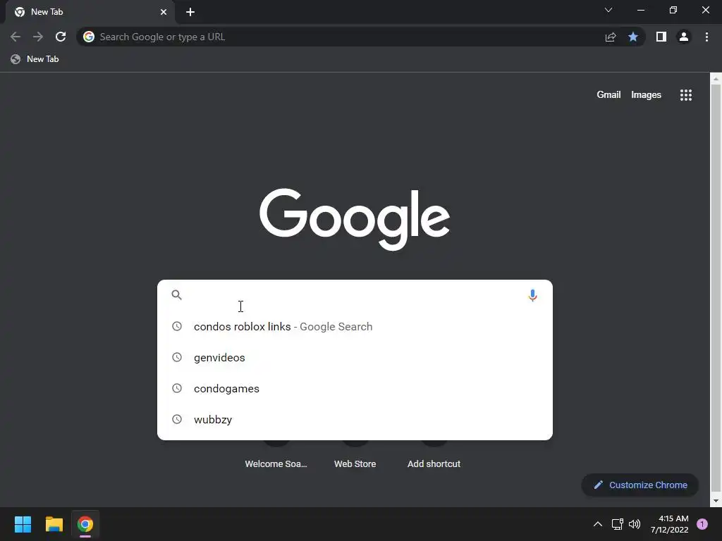Screen dimensions: 722x541
Task: Open the notification badge in the tray
Action: point(702,524)
